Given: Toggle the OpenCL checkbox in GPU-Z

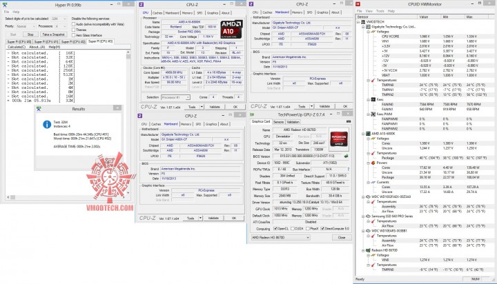Looking at the screenshot, I should tap(275, 229).
